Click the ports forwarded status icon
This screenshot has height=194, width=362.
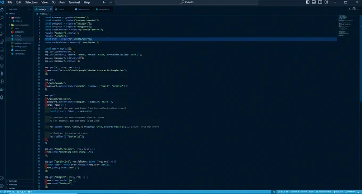point(30,192)
